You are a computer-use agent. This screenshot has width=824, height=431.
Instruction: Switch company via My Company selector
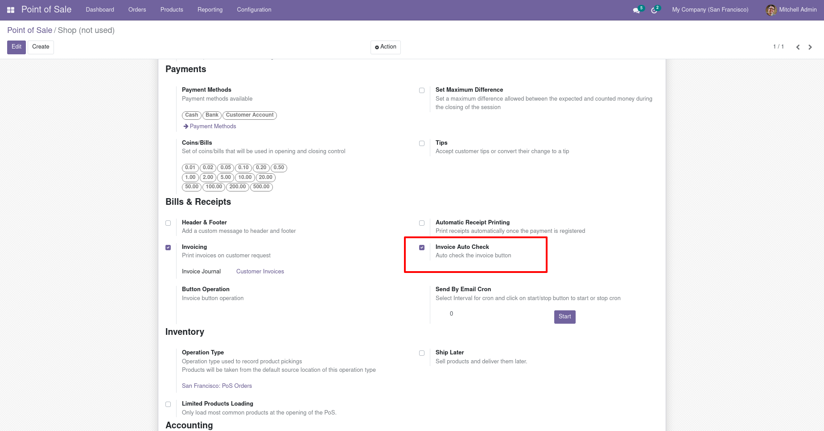710,10
